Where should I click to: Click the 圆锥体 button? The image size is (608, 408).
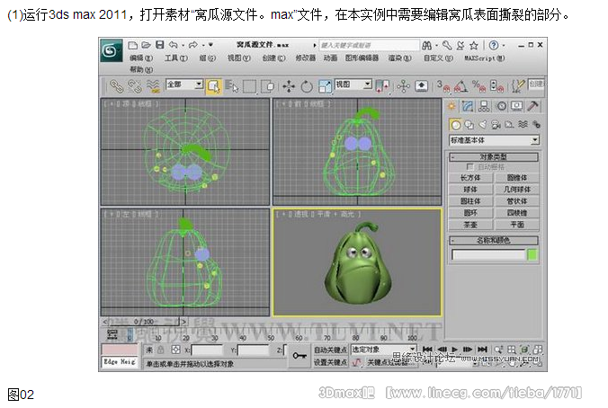pyautogui.click(x=517, y=178)
